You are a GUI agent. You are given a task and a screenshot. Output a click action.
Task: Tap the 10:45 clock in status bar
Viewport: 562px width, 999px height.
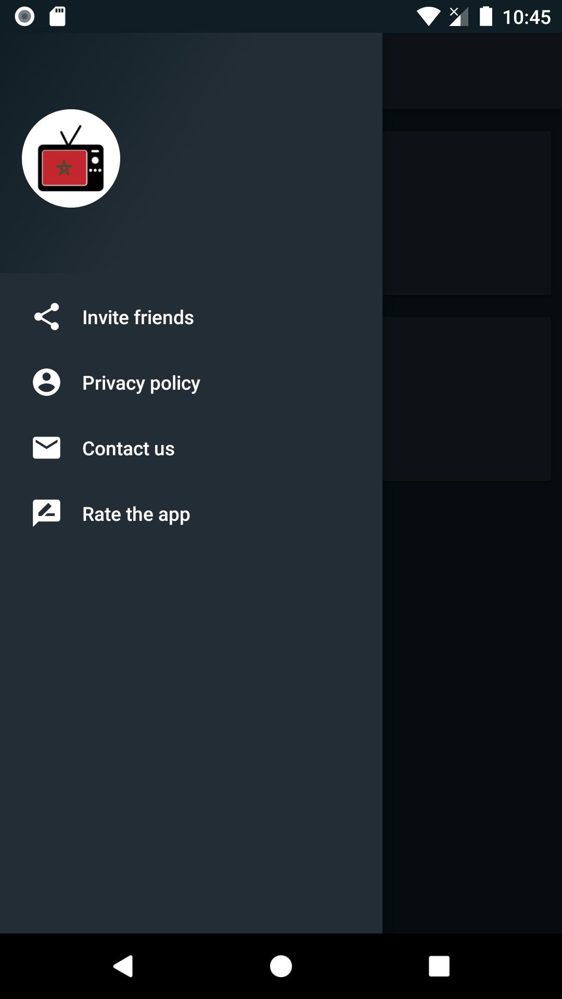click(x=527, y=17)
